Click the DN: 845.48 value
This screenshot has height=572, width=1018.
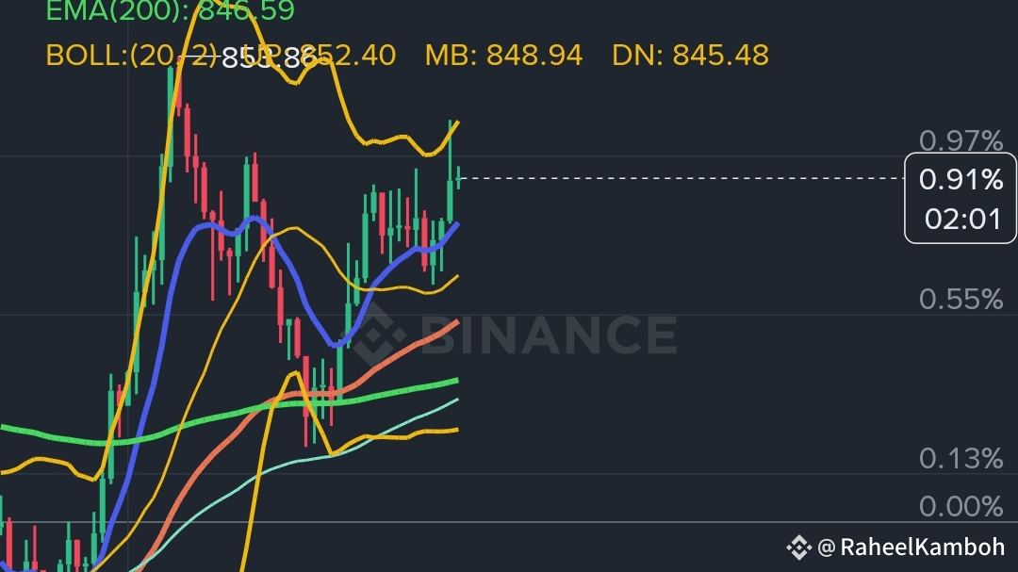pyautogui.click(x=690, y=56)
